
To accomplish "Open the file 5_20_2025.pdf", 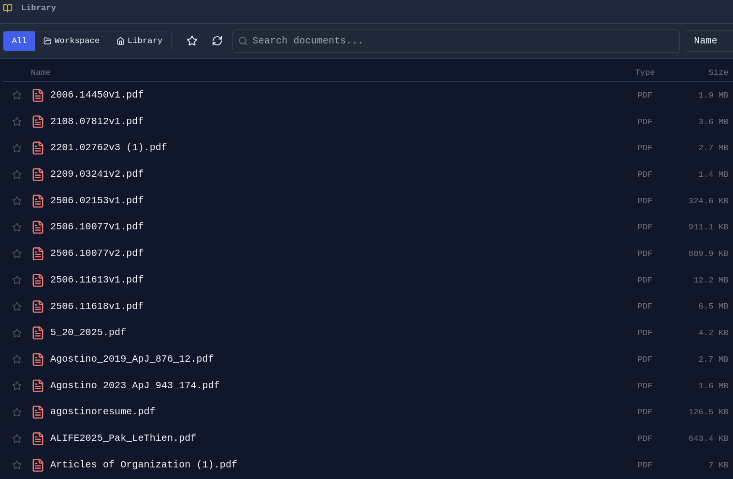I will coord(88,332).
